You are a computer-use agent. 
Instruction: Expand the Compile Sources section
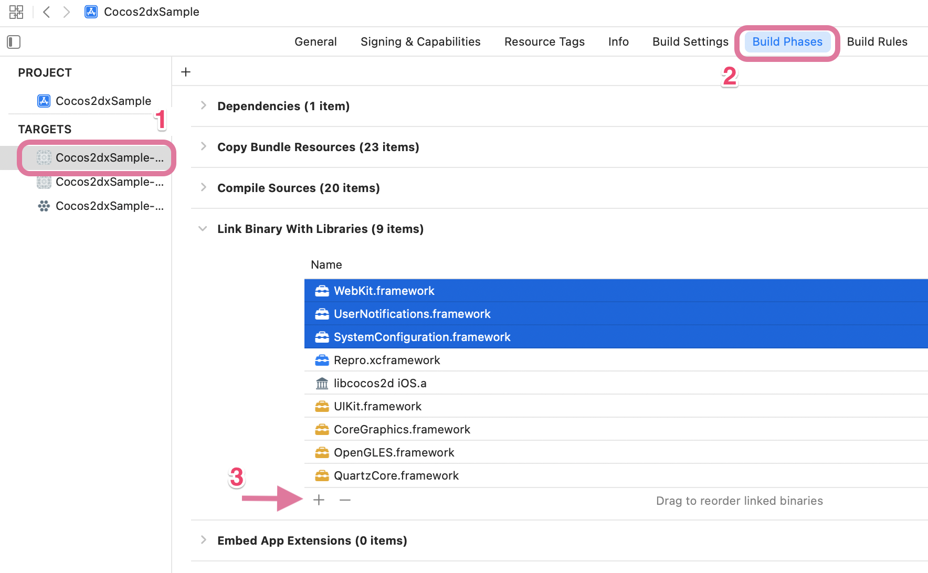(x=204, y=188)
